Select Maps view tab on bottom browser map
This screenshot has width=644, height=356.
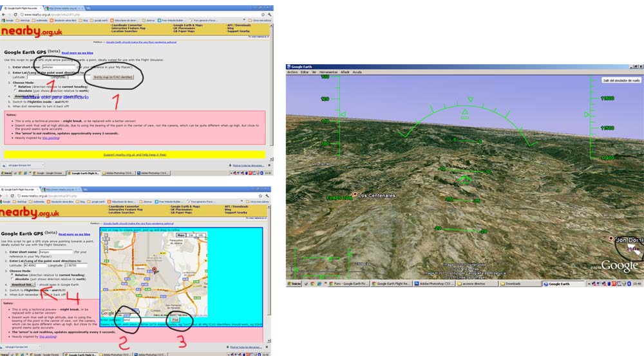[x=181, y=235]
